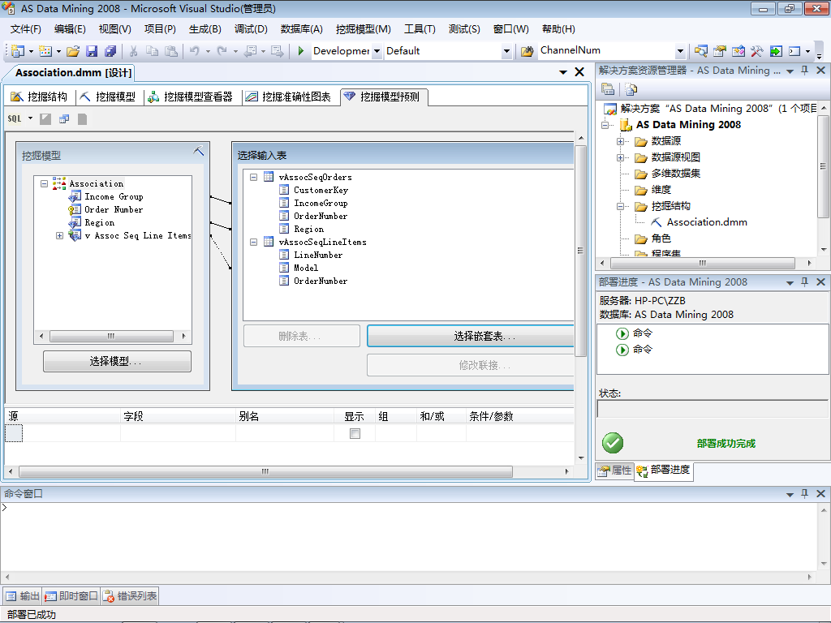The width and height of the screenshot is (831, 623).
Task: Click the Open File folder icon
Action: [x=73, y=51]
